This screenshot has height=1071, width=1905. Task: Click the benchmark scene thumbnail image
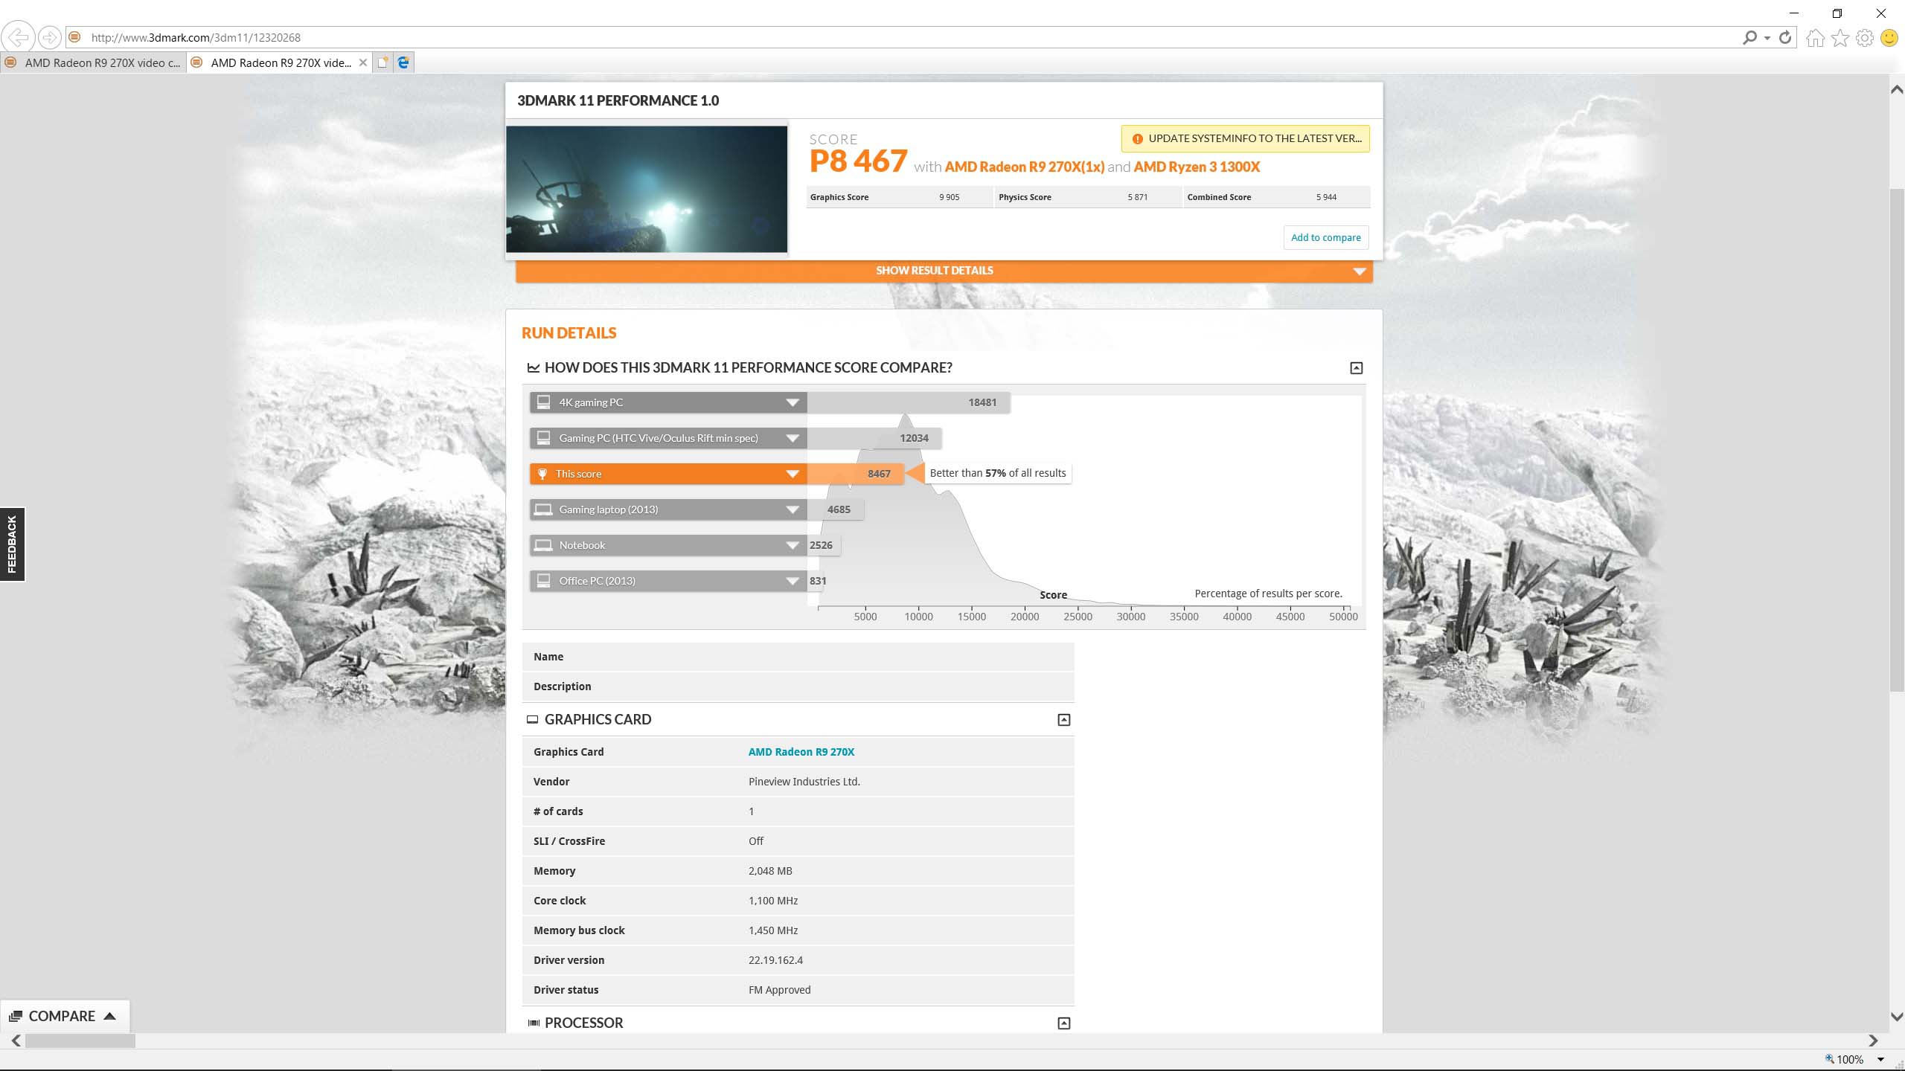(x=646, y=189)
